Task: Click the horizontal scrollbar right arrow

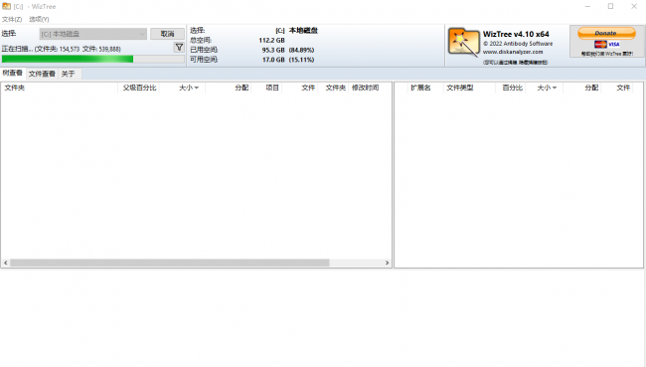Action: (387, 263)
